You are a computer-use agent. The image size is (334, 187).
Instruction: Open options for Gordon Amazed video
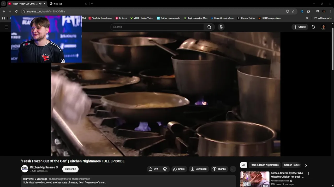click(x=309, y=174)
